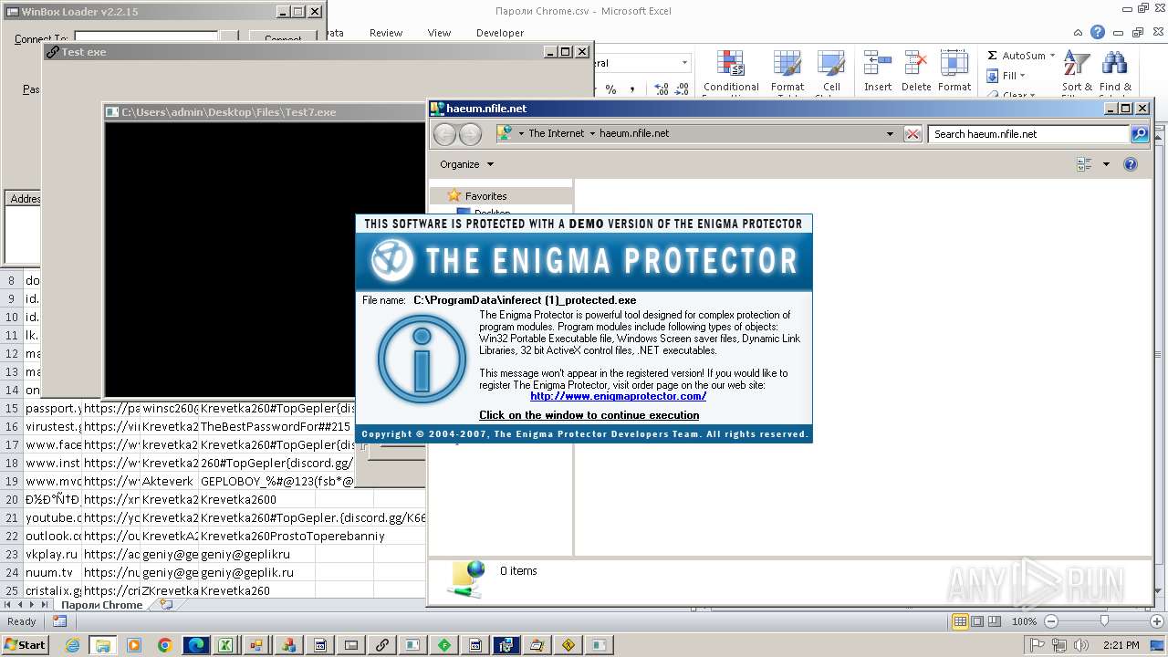Open Internet Explorer taskbar icon
The width and height of the screenshot is (1168, 657).
click(73, 645)
